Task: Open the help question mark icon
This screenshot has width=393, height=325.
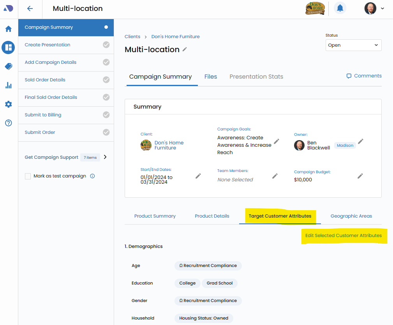Action: point(9,123)
